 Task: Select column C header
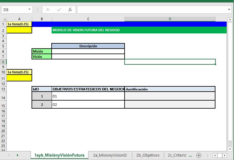(88, 19)
